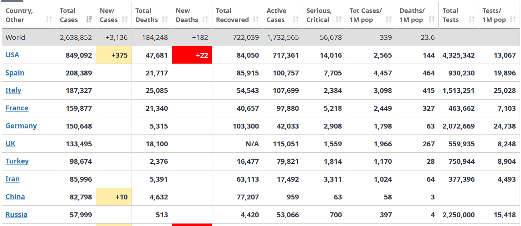Click France total cases 159,877
This screenshot has height=226, width=521.
tap(79, 108)
